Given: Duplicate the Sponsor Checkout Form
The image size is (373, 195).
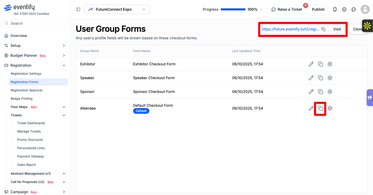Looking at the screenshot, I should click(x=321, y=92).
